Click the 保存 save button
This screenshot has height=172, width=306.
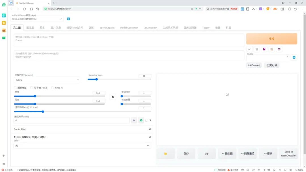[x=186, y=154]
